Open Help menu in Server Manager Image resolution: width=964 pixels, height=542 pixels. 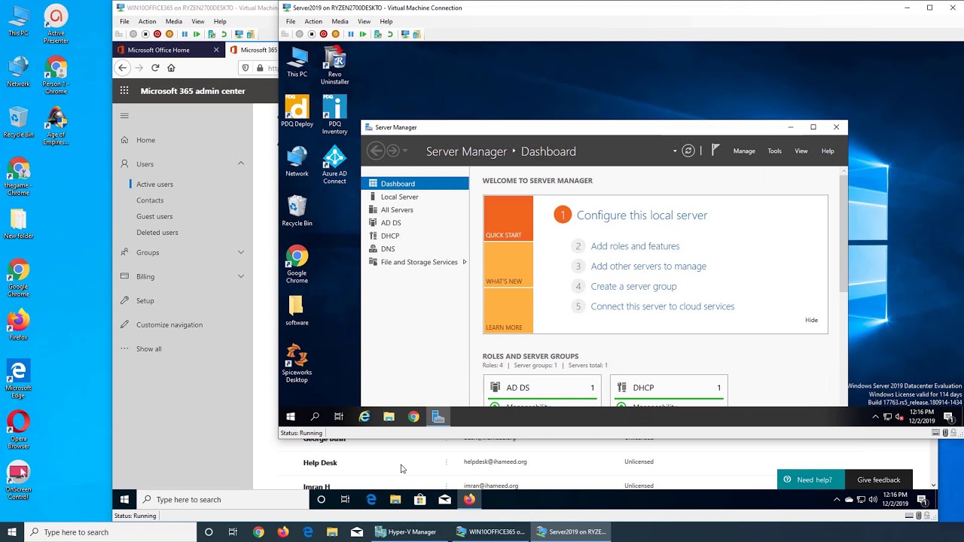[828, 151]
